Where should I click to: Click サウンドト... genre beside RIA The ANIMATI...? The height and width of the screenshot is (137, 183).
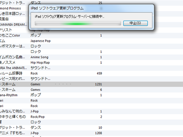(40, 68)
